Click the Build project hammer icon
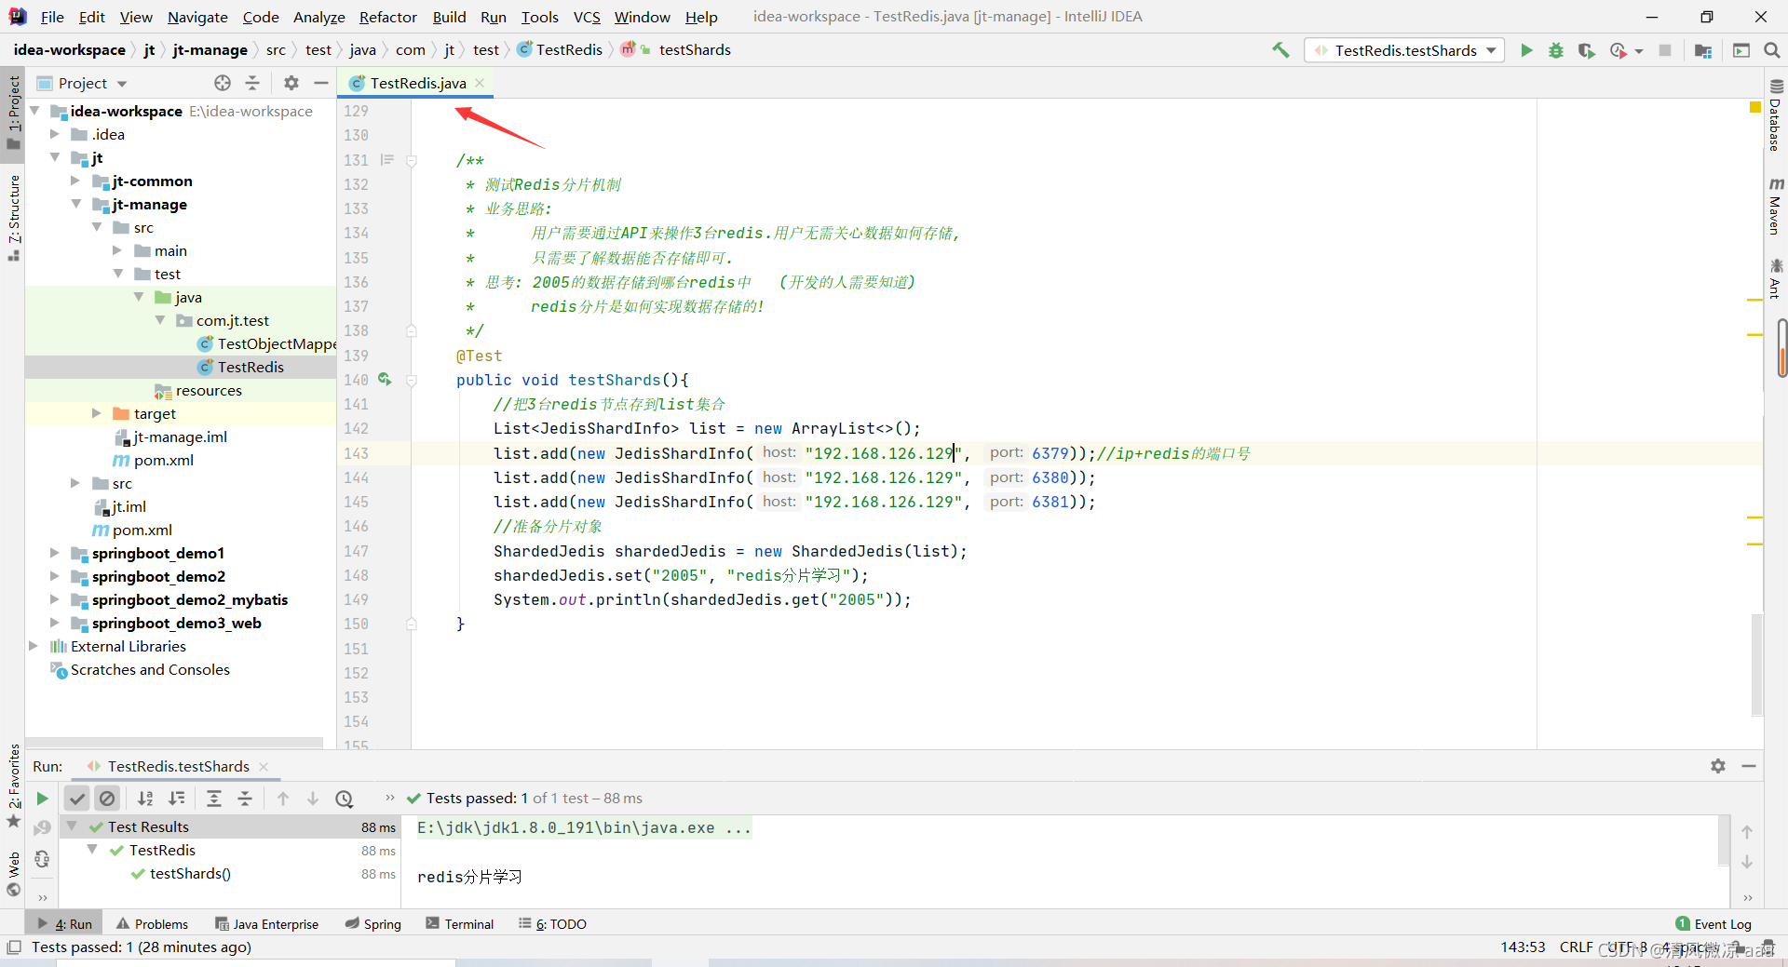Viewport: 1788px width, 967px height. [1281, 50]
